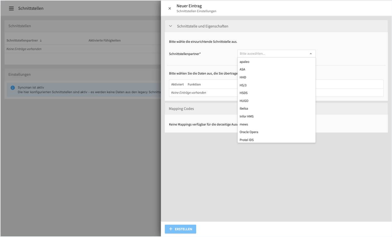Click the Schnittstellenpartner* field label

[x=185, y=54]
